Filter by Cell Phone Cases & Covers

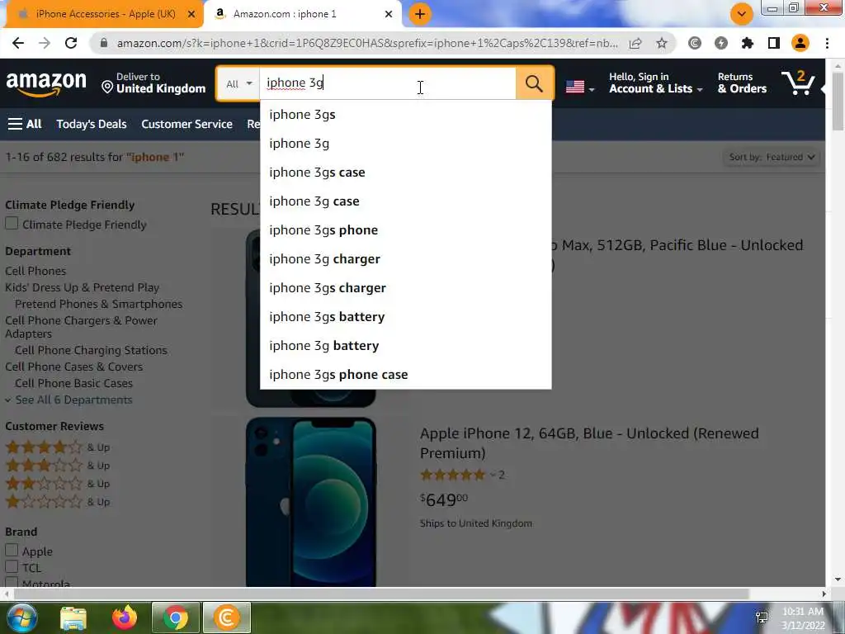[73, 367]
